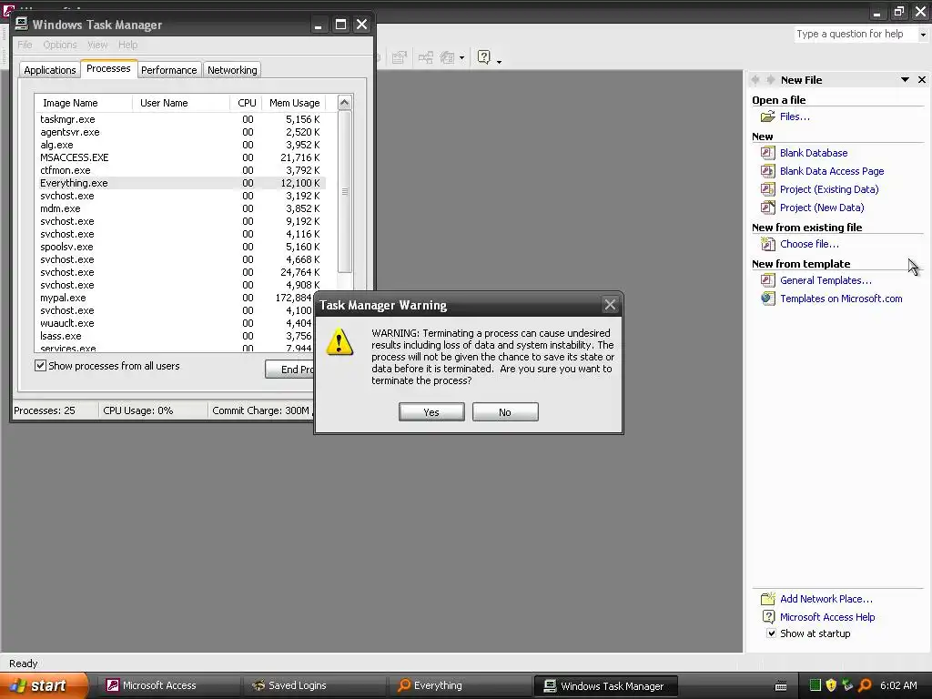Click scroll-up arrow in process list
This screenshot has height=699, width=932.
click(x=345, y=103)
